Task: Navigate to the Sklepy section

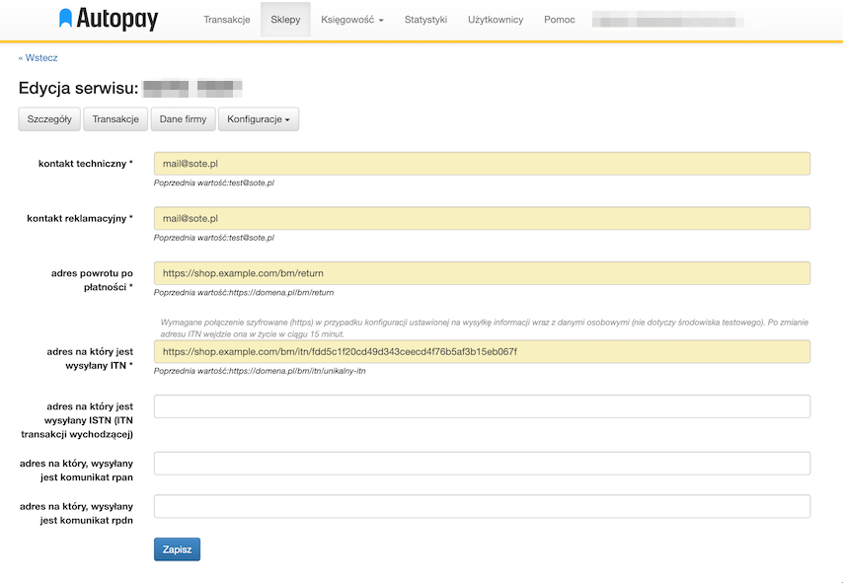Action: pyautogui.click(x=285, y=19)
